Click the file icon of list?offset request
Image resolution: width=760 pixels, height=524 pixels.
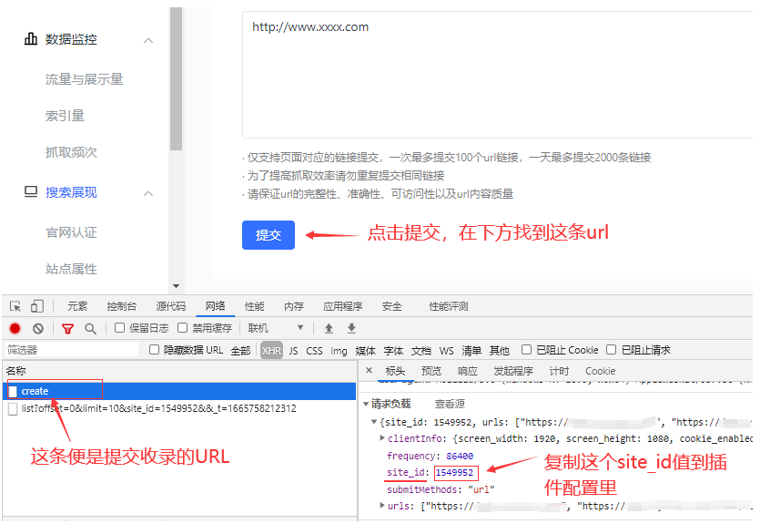13,409
